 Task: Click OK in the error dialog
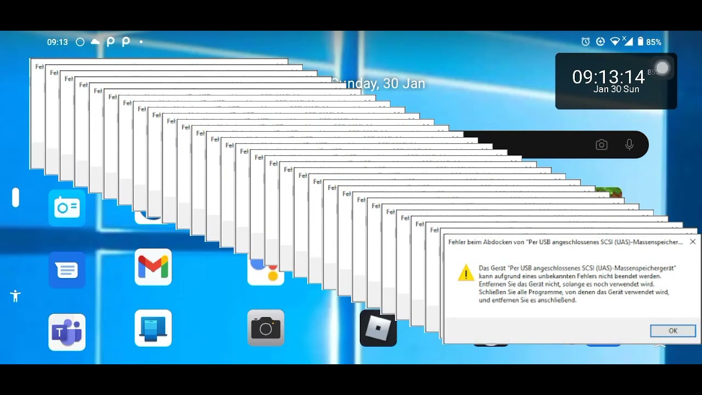click(673, 331)
